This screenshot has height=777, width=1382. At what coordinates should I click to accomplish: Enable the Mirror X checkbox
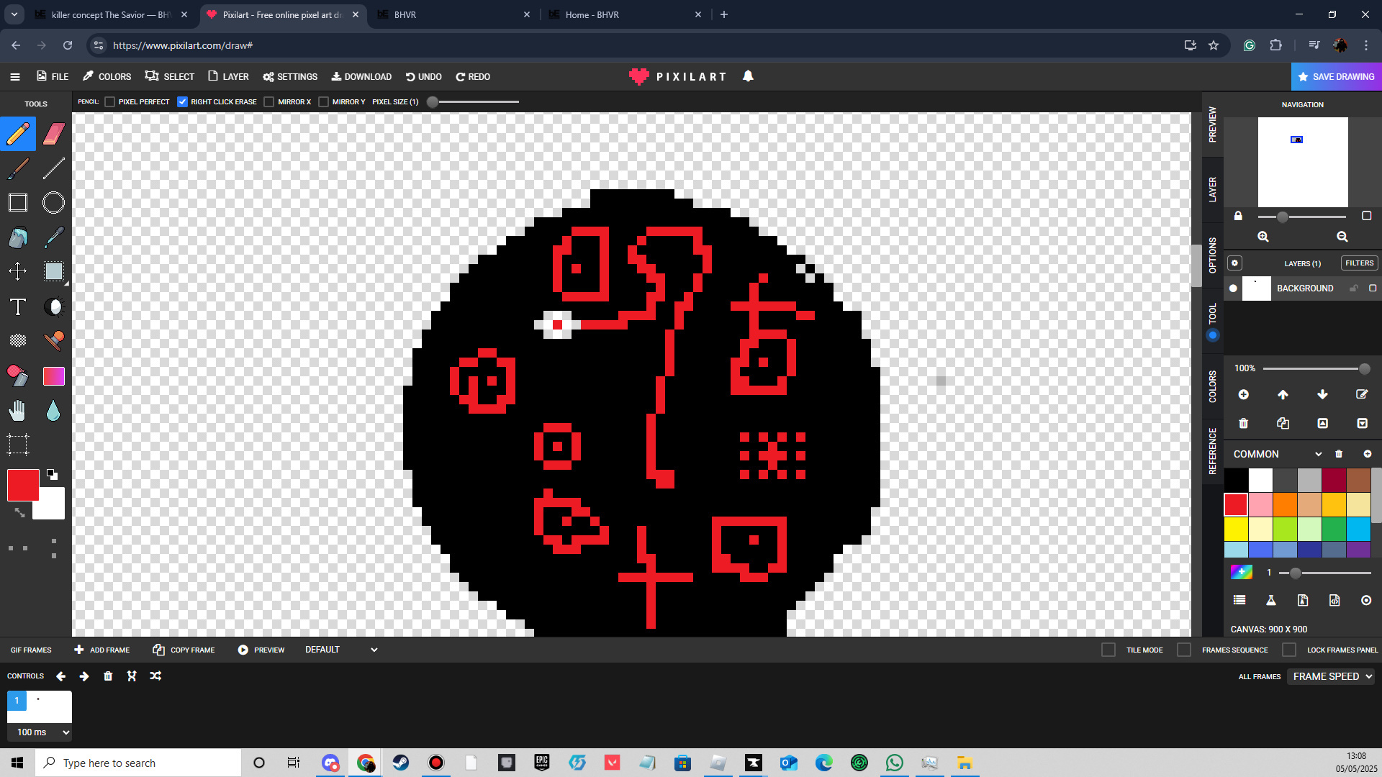(269, 102)
